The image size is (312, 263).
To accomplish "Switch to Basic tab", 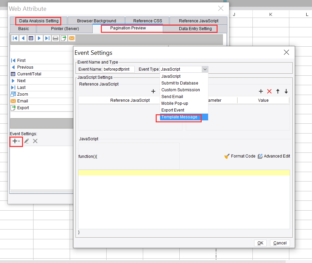I will click(23, 29).
